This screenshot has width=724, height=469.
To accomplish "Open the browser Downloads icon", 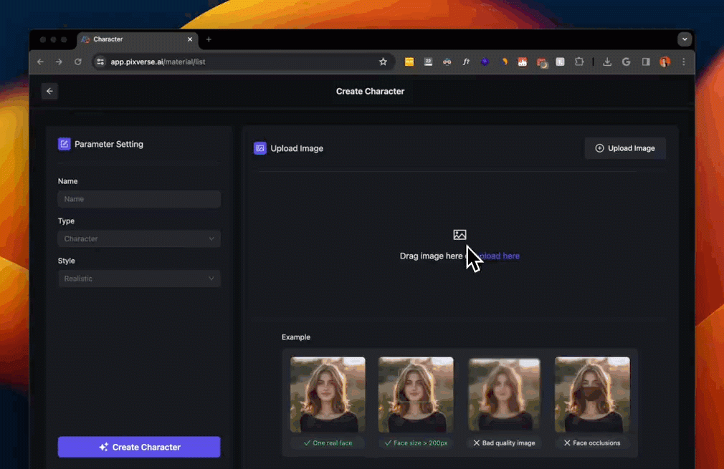I will point(607,62).
